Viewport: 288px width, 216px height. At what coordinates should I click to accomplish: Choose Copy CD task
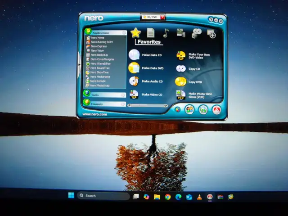click(194, 69)
